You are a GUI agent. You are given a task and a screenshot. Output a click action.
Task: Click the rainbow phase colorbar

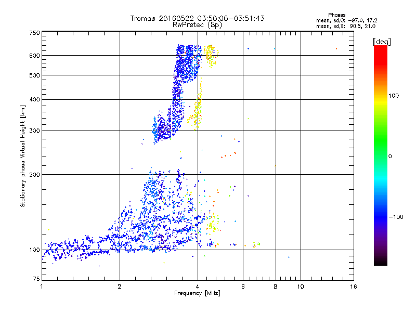[x=381, y=155]
